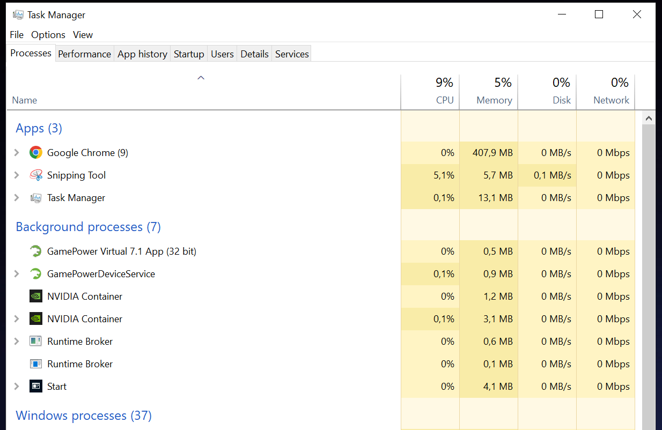Click the Google Chrome icon
Screen dimensions: 662x430
pos(36,153)
